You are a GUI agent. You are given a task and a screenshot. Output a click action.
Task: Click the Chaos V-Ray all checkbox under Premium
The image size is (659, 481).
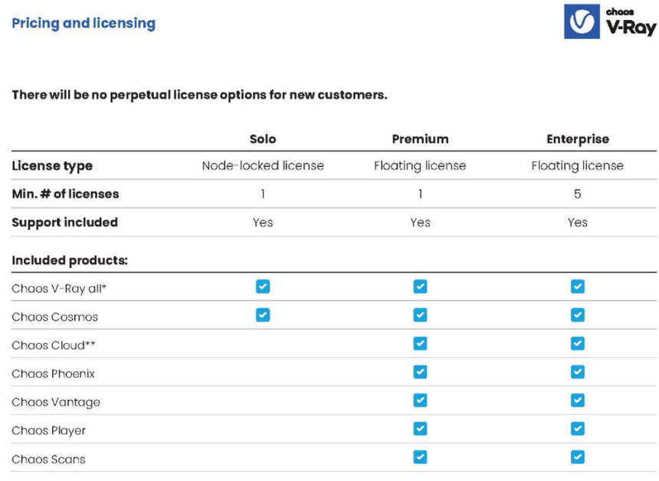tap(420, 286)
